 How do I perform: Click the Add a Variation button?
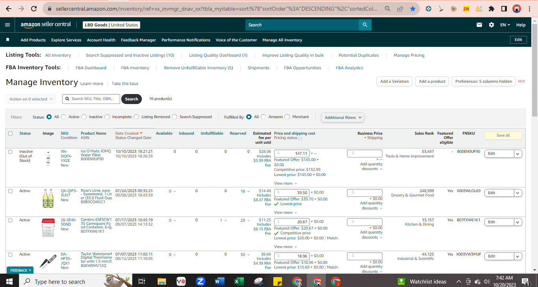pos(395,81)
